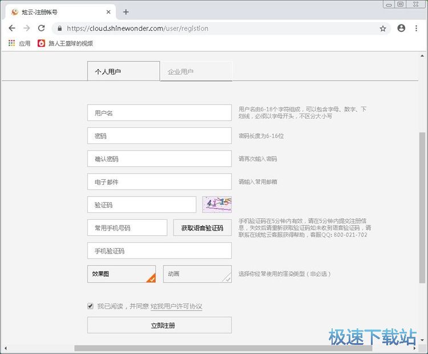Click the browser forward arrow
Image resolution: width=428 pixels, height=354 pixels.
pos(26,28)
